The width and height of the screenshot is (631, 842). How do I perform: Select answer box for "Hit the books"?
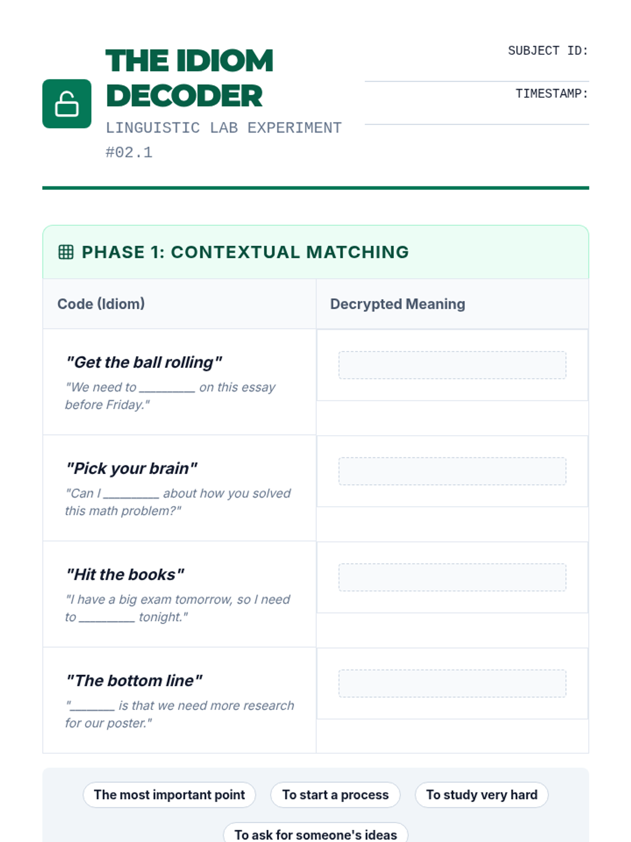click(x=452, y=577)
